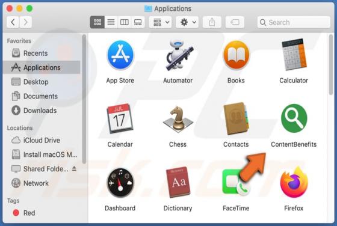The width and height of the screenshot is (337, 226).
Task: Click the Tags section header
Action: pyautogui.click(x=13, y=201)
